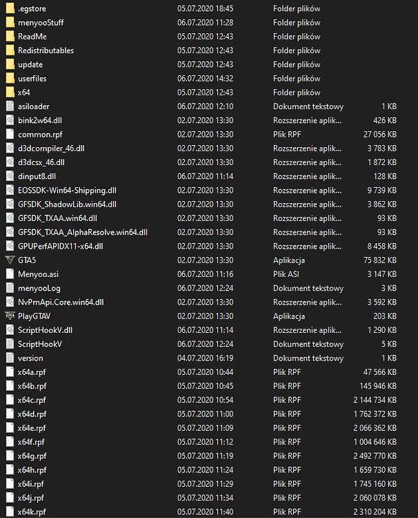Click the ScriptHookV.dll file icon
The image size is (418, 518).
[x=10, y=330]
